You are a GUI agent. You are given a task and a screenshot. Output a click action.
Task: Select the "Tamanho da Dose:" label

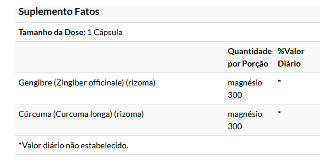tap(52, 33)
